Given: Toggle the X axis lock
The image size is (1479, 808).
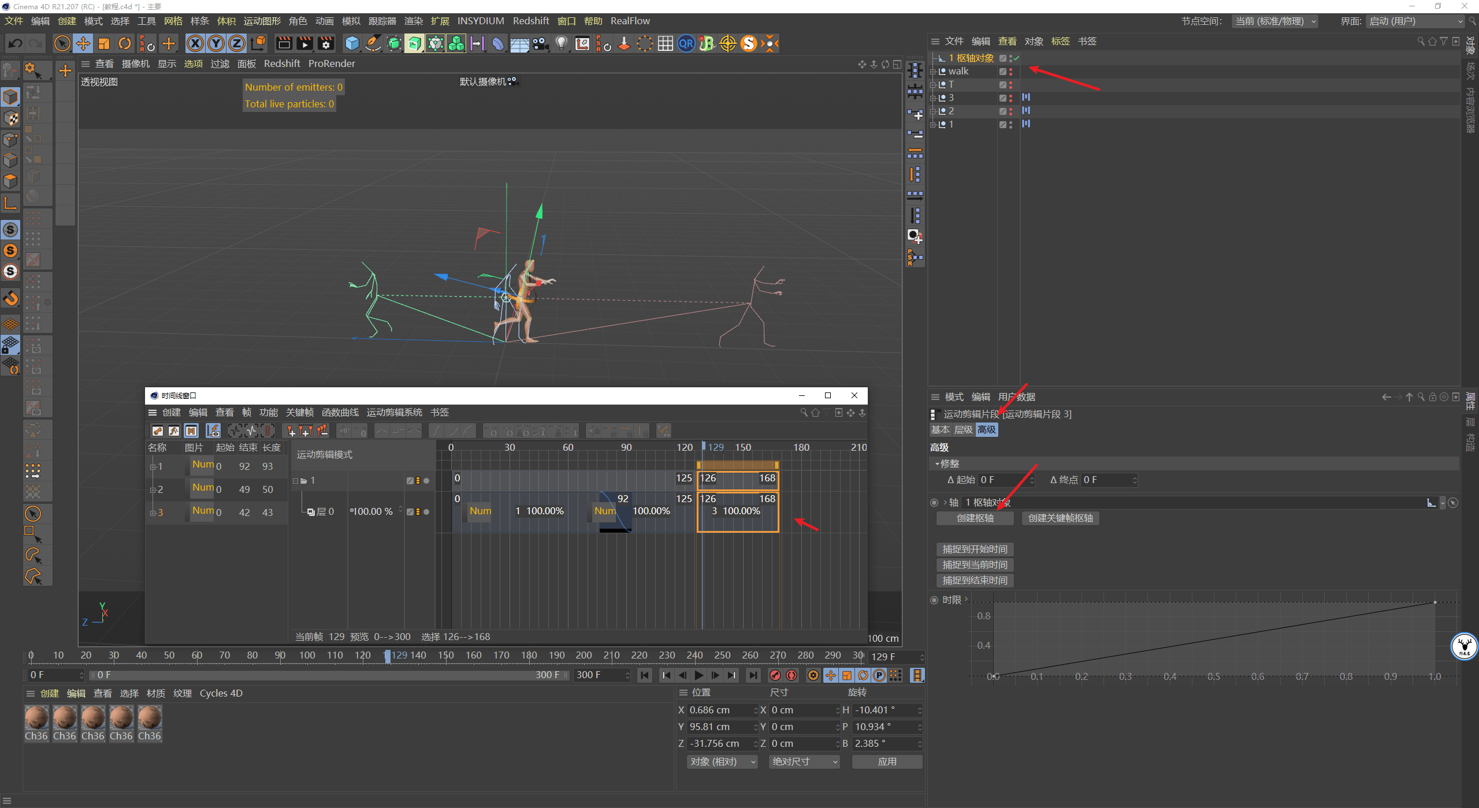Looking at the screenshot, I should click(195, 43).
